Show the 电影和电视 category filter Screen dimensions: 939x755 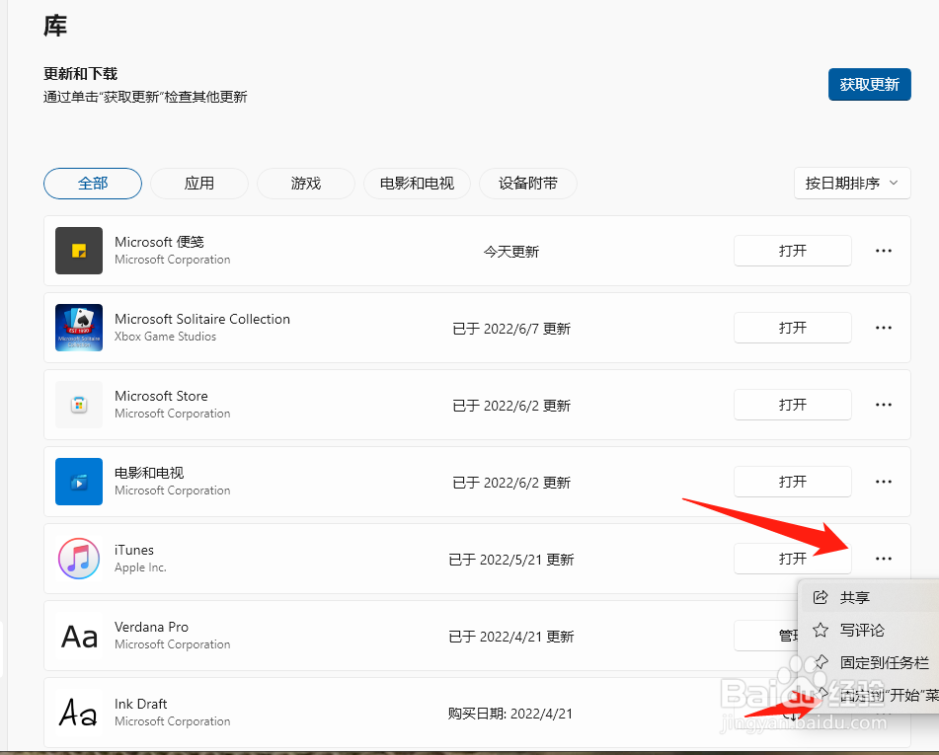tap(417, 184)
